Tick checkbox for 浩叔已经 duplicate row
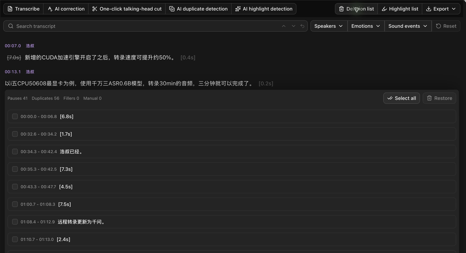 [x=15, y=151]
